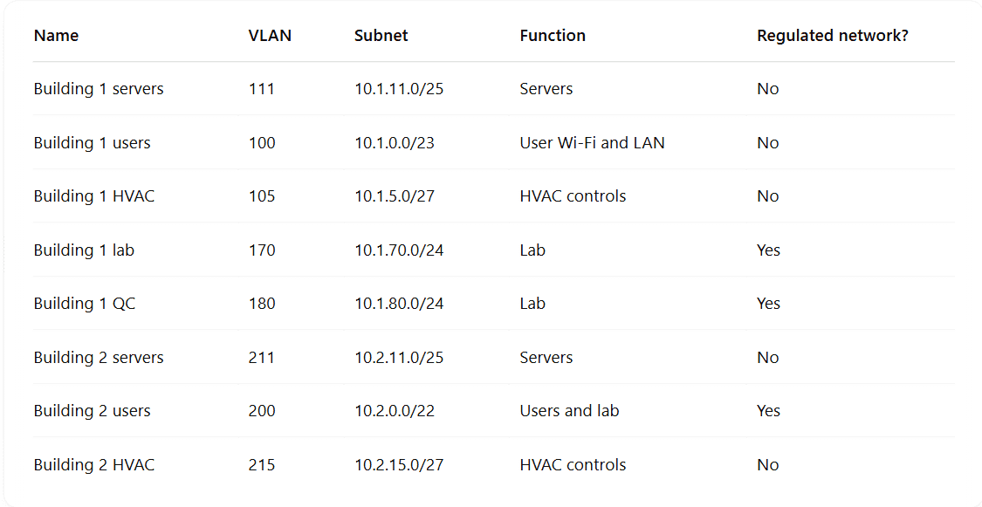Image resolution: width=982 pixels, height=507 pixels.
Task: Select the 10.1.11.0/25 subnet cell
Action: click(399, 89)
